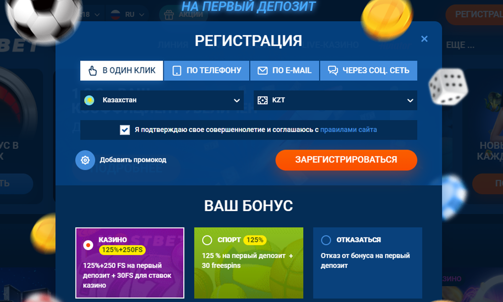Click the '125%' badge on Спорт card
The width and height of the screenshot is (503, 302).
click(x=255, y=240)
